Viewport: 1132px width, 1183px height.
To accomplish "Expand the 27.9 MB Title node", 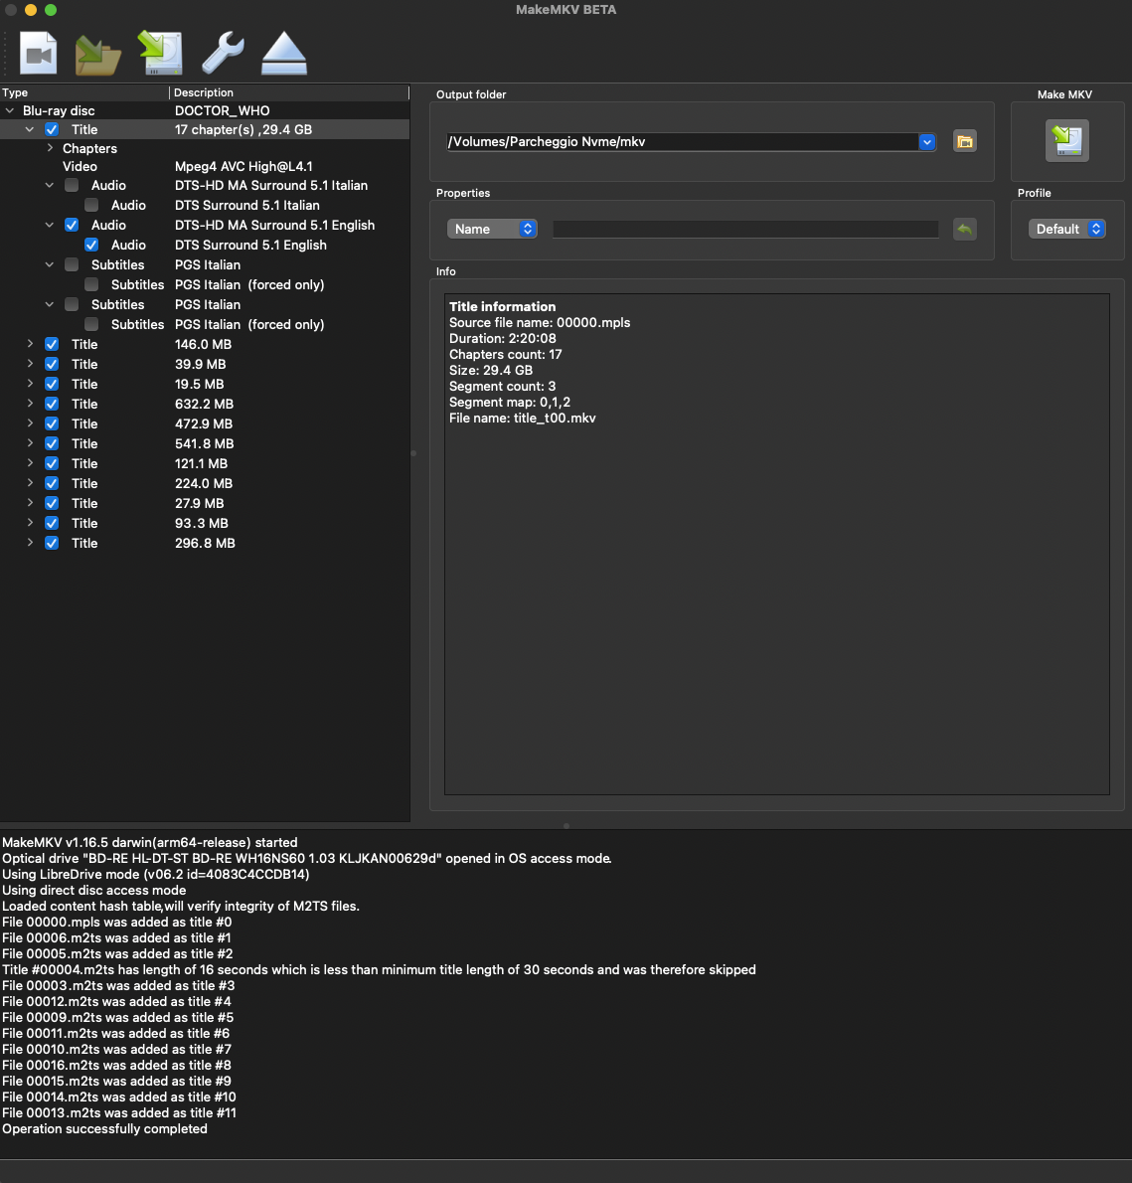I will (30, 503).
